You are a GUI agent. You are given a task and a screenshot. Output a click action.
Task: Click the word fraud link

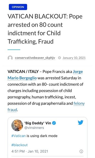click(x=12, y=110)
